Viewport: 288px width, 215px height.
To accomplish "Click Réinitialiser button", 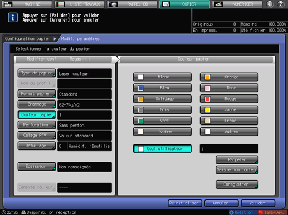I will click(185, 203).
